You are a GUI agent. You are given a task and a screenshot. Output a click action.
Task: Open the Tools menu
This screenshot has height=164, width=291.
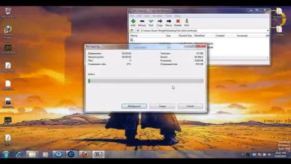pyautogui.click(x=169, y=16)
